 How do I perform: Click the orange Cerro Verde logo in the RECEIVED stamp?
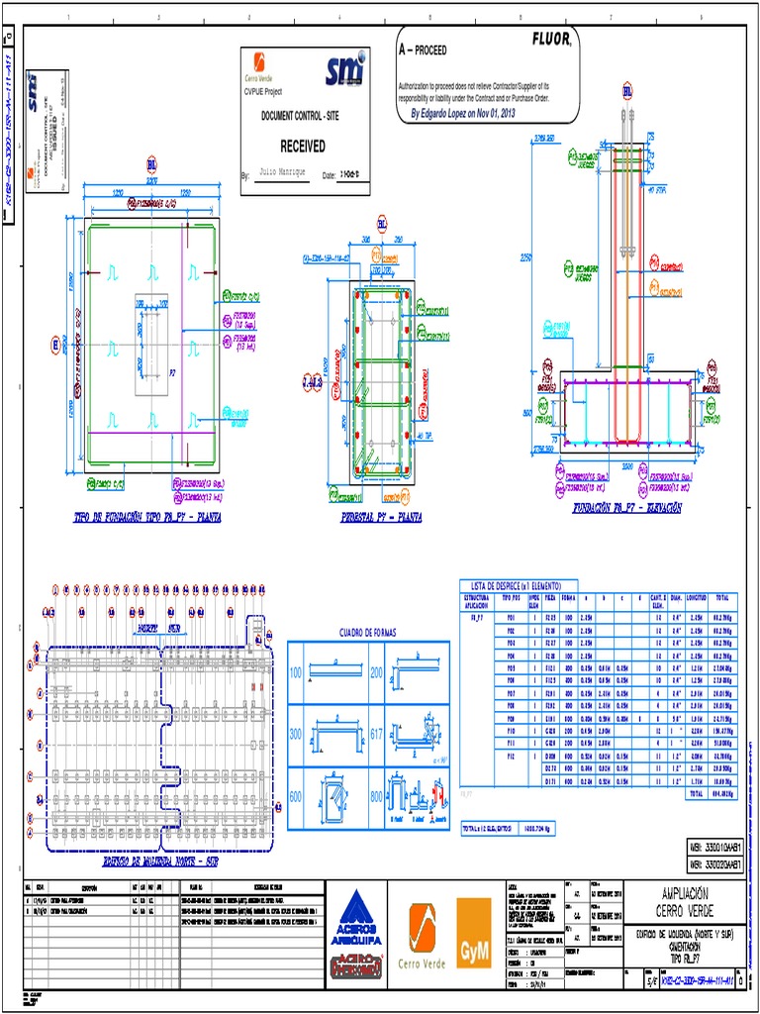pos(258,60)
